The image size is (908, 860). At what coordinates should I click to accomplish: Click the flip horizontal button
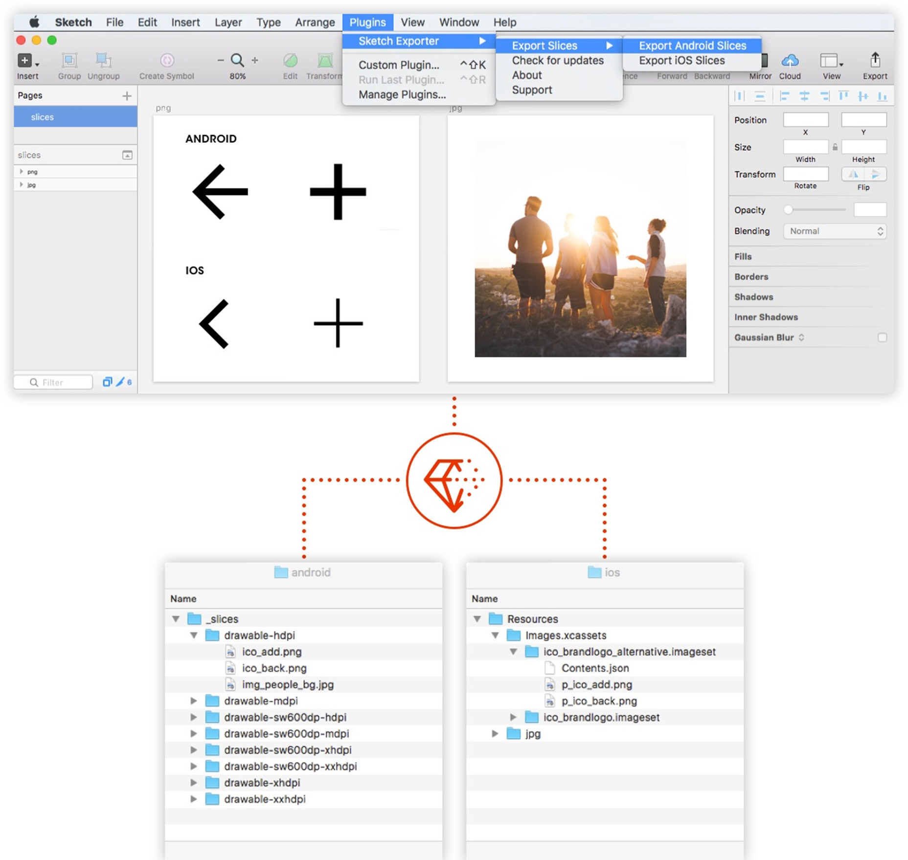tap(853, 174)
